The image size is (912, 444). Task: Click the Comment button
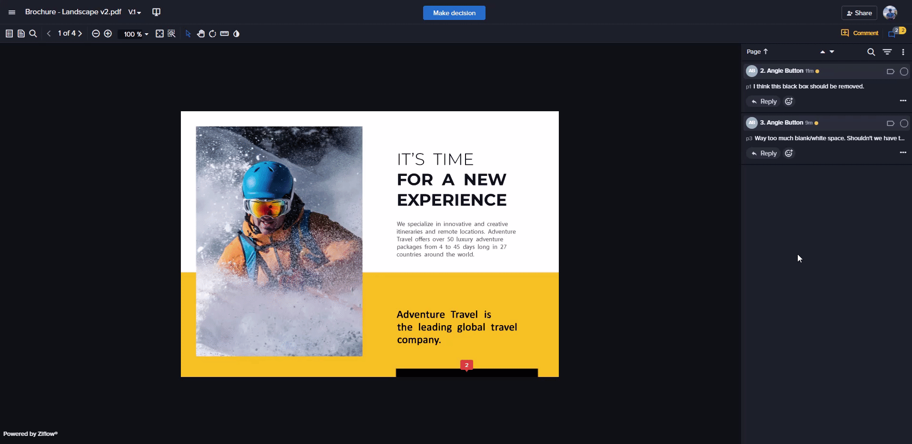click(x=860, y=33)
